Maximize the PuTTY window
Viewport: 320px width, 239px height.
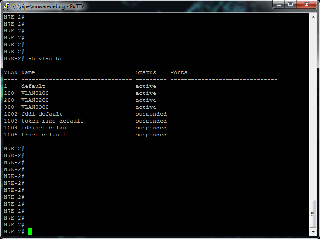click(x=291, y=5)
